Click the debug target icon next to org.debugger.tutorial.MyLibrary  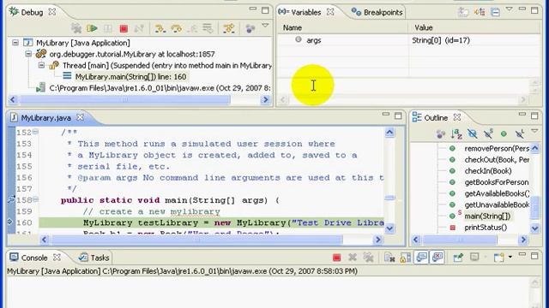(41, 54)
